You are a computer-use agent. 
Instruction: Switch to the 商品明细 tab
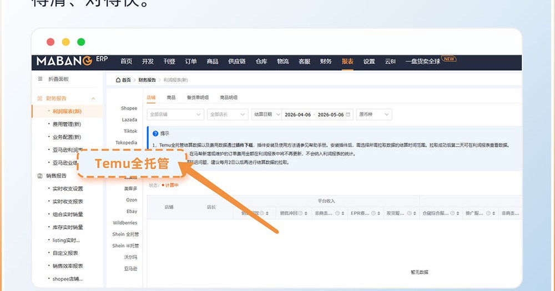pyautogui.click(x=229, y=97)
